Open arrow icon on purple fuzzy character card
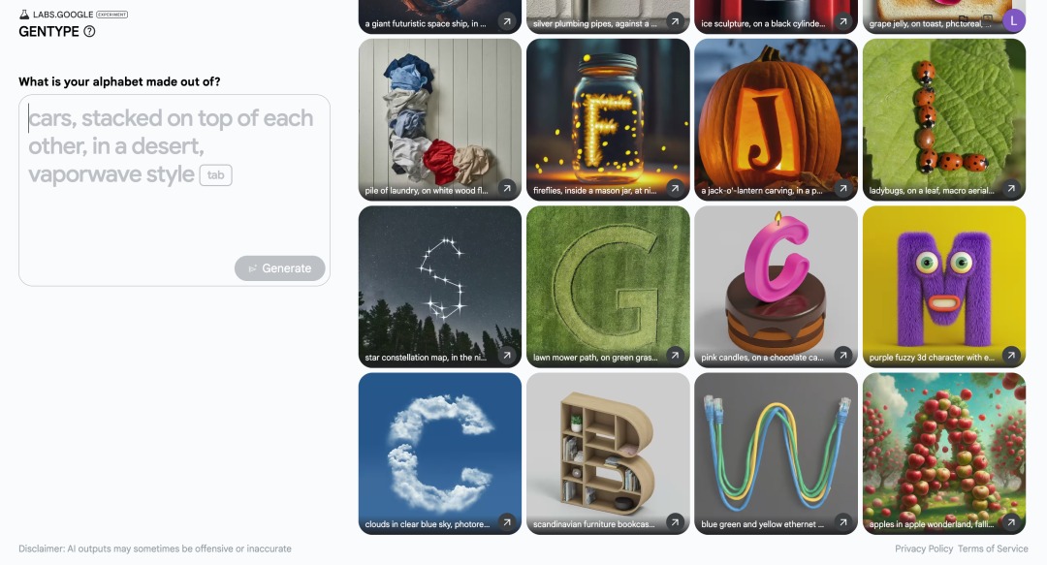The image size is (1047, 565). (x=1011, y=356)
